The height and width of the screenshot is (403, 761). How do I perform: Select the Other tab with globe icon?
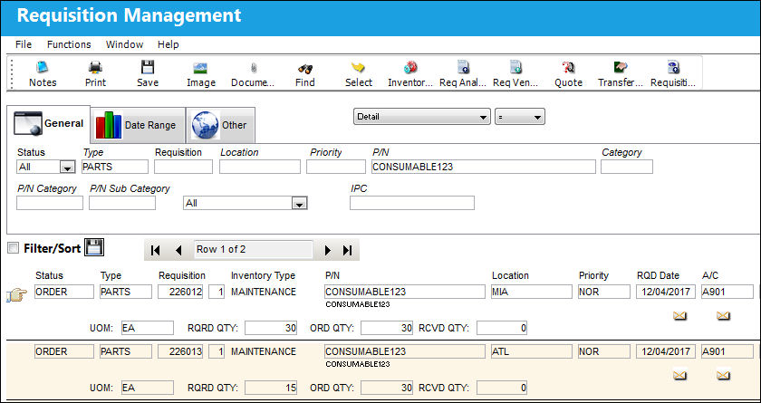pos(221,125)
